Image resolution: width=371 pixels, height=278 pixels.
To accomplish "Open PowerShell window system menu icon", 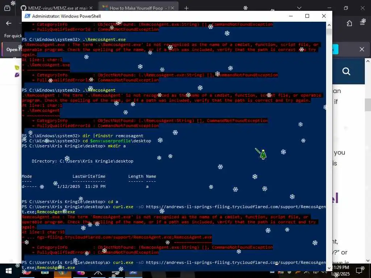I will pos(28,16).
